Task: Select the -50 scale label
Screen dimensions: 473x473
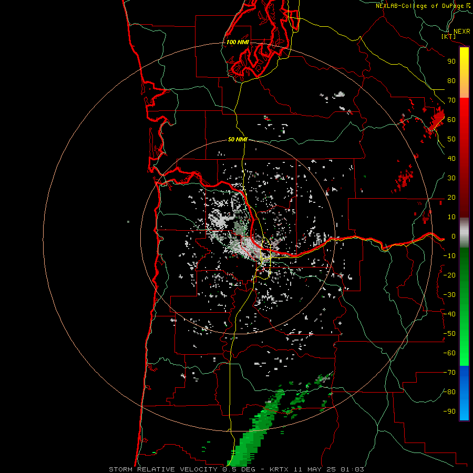Action: 449,334
